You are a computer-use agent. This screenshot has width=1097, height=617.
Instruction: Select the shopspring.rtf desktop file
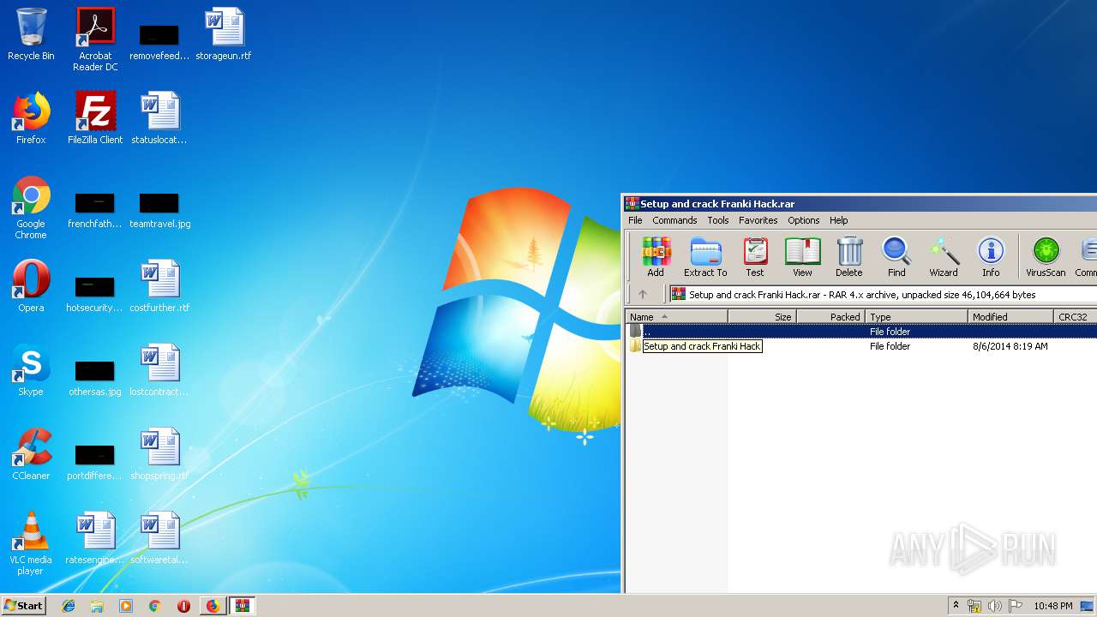(x=159, y=454)
